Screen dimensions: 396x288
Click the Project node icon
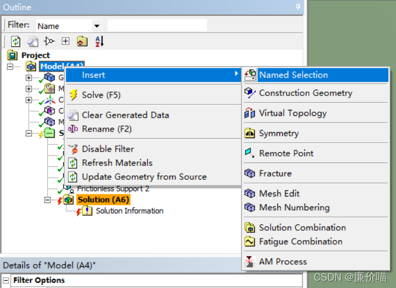(x=12, y=55)
